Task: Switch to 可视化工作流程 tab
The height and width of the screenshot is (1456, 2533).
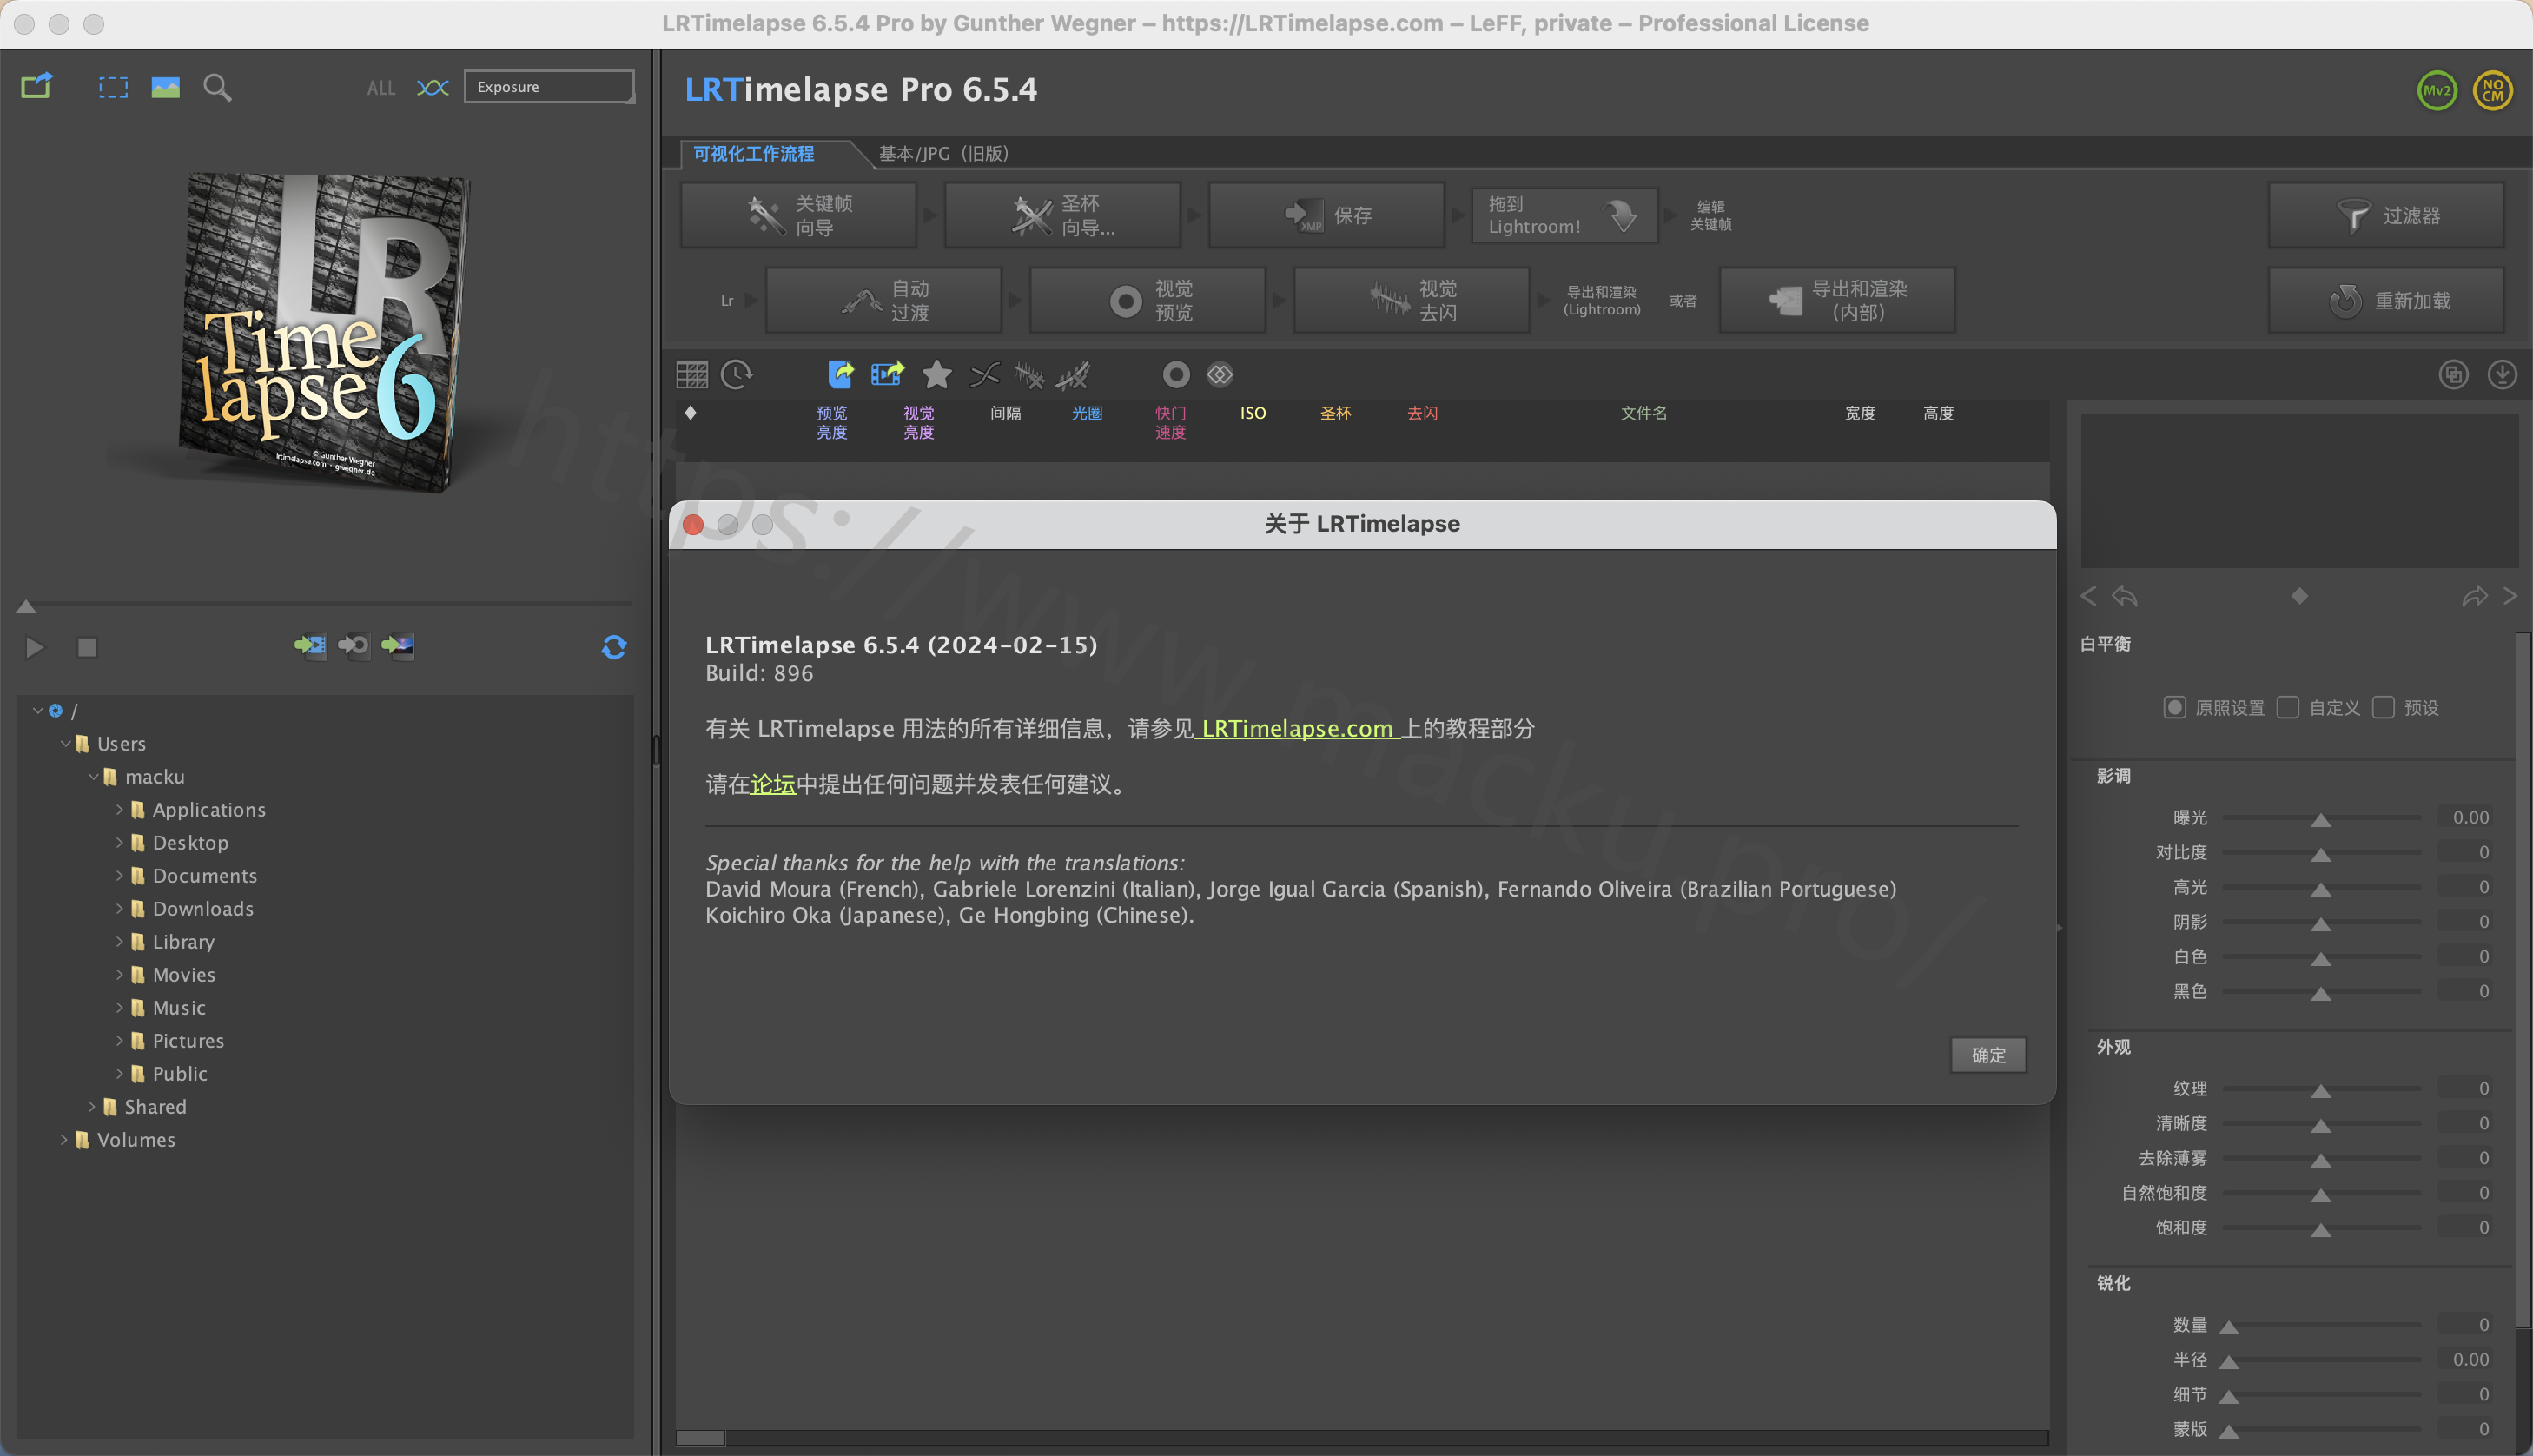Action: 754,154
